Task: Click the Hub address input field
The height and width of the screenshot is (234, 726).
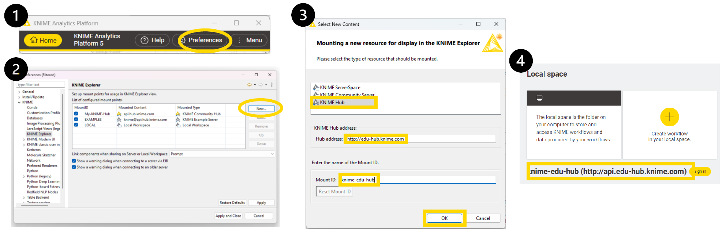Action: (x=420, y=139)
